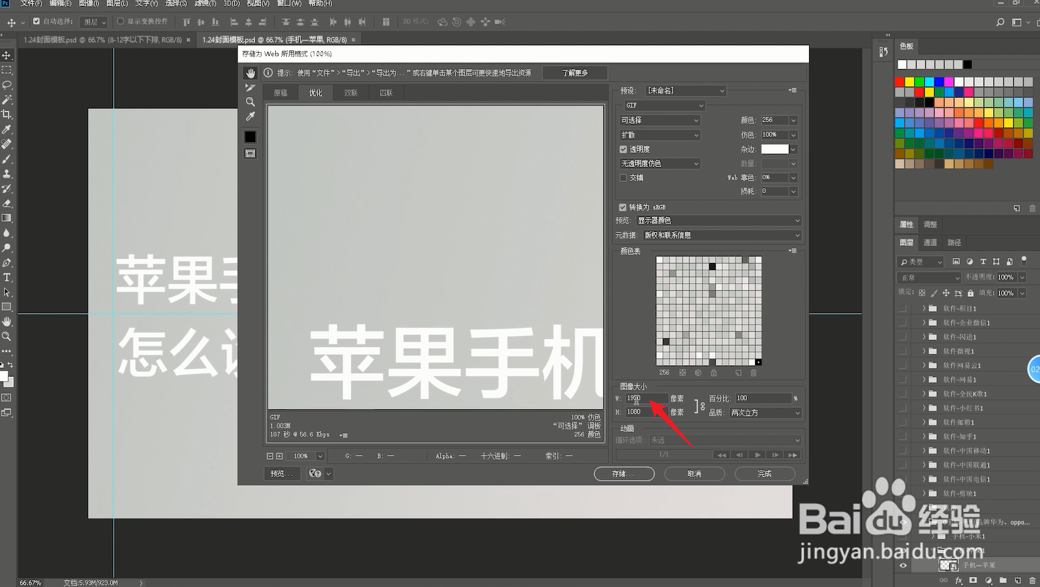Click the zoom in plus icon in dialog
Viewport: 1040px width, 587px height.
click(x=280, y=456)
